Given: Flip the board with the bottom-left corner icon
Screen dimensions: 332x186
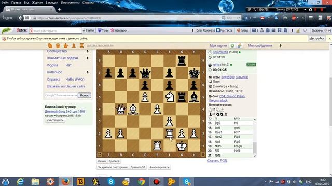Looking at the screenshot, I should tap(99, 155).
